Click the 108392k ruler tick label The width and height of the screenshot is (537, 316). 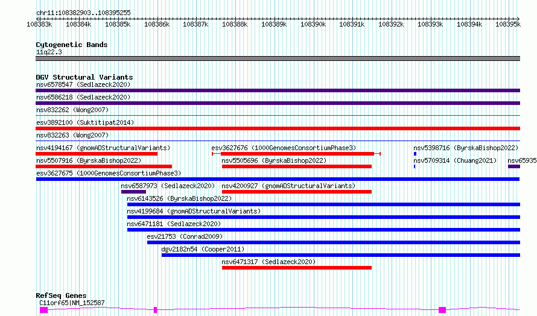391,24
